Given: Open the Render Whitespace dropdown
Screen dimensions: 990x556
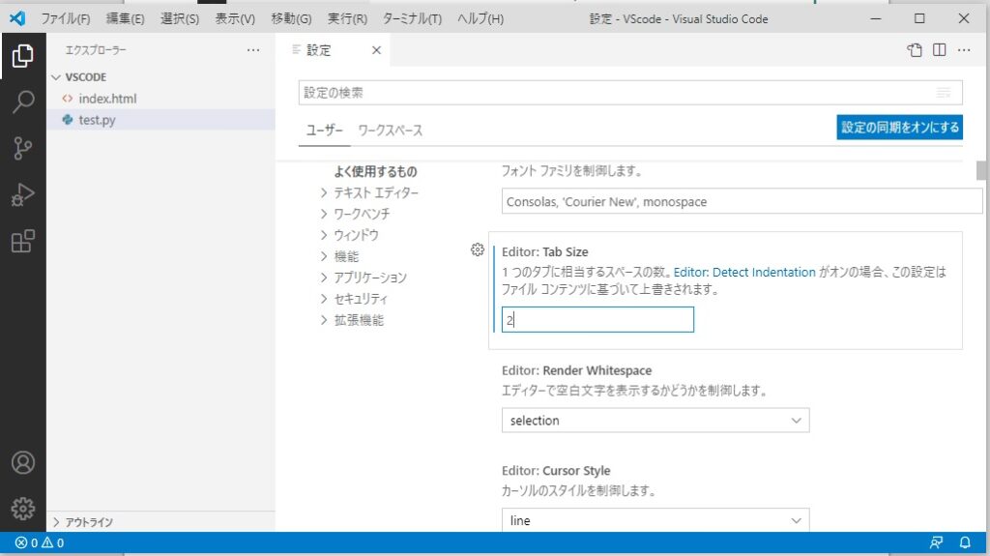Looking at the screenshot, I should tap(655, 421).
